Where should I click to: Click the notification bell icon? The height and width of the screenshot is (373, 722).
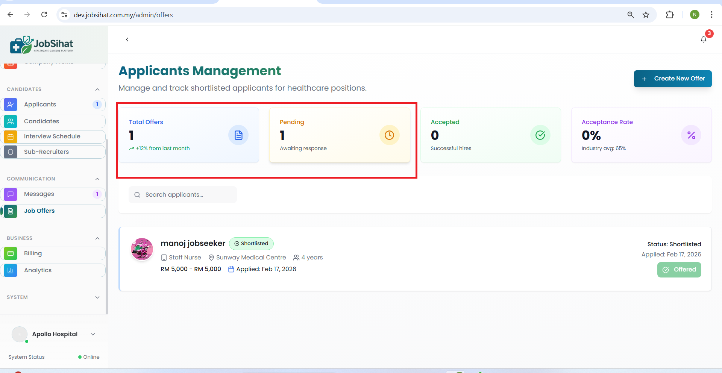703,39
